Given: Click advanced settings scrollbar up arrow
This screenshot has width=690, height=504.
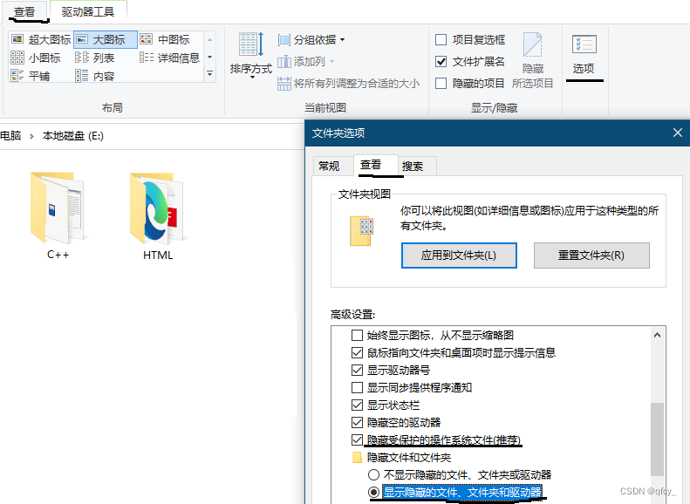Looking at the screenshot, I should 657,335.
